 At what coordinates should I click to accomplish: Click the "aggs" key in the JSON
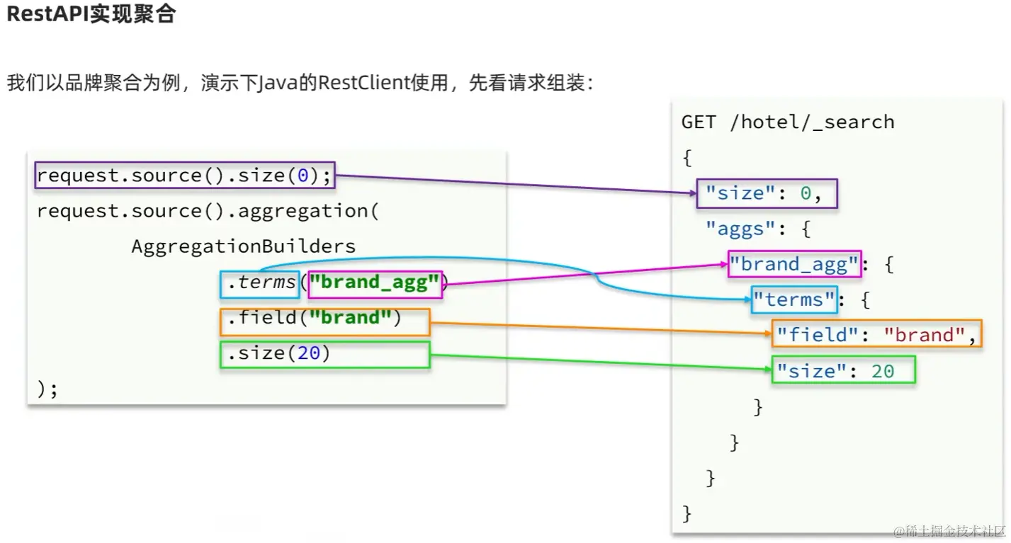coord(740,229)
